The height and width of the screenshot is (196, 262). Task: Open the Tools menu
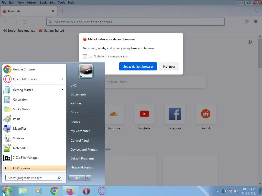[x=61, y=3]
